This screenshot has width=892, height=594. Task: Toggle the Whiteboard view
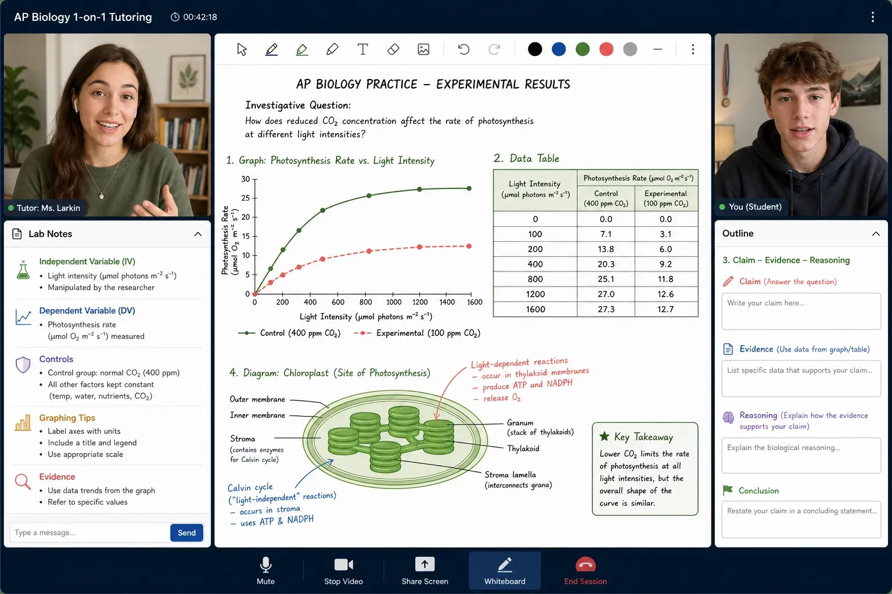pos(505,571)
